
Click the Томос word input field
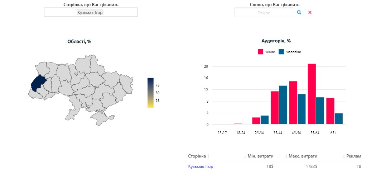tap(264, 13)
